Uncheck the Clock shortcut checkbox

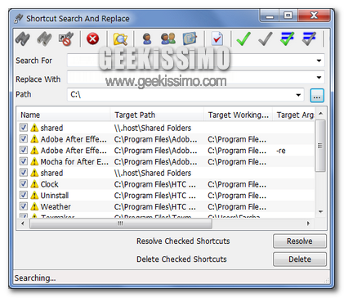click(x=24, y=183)
